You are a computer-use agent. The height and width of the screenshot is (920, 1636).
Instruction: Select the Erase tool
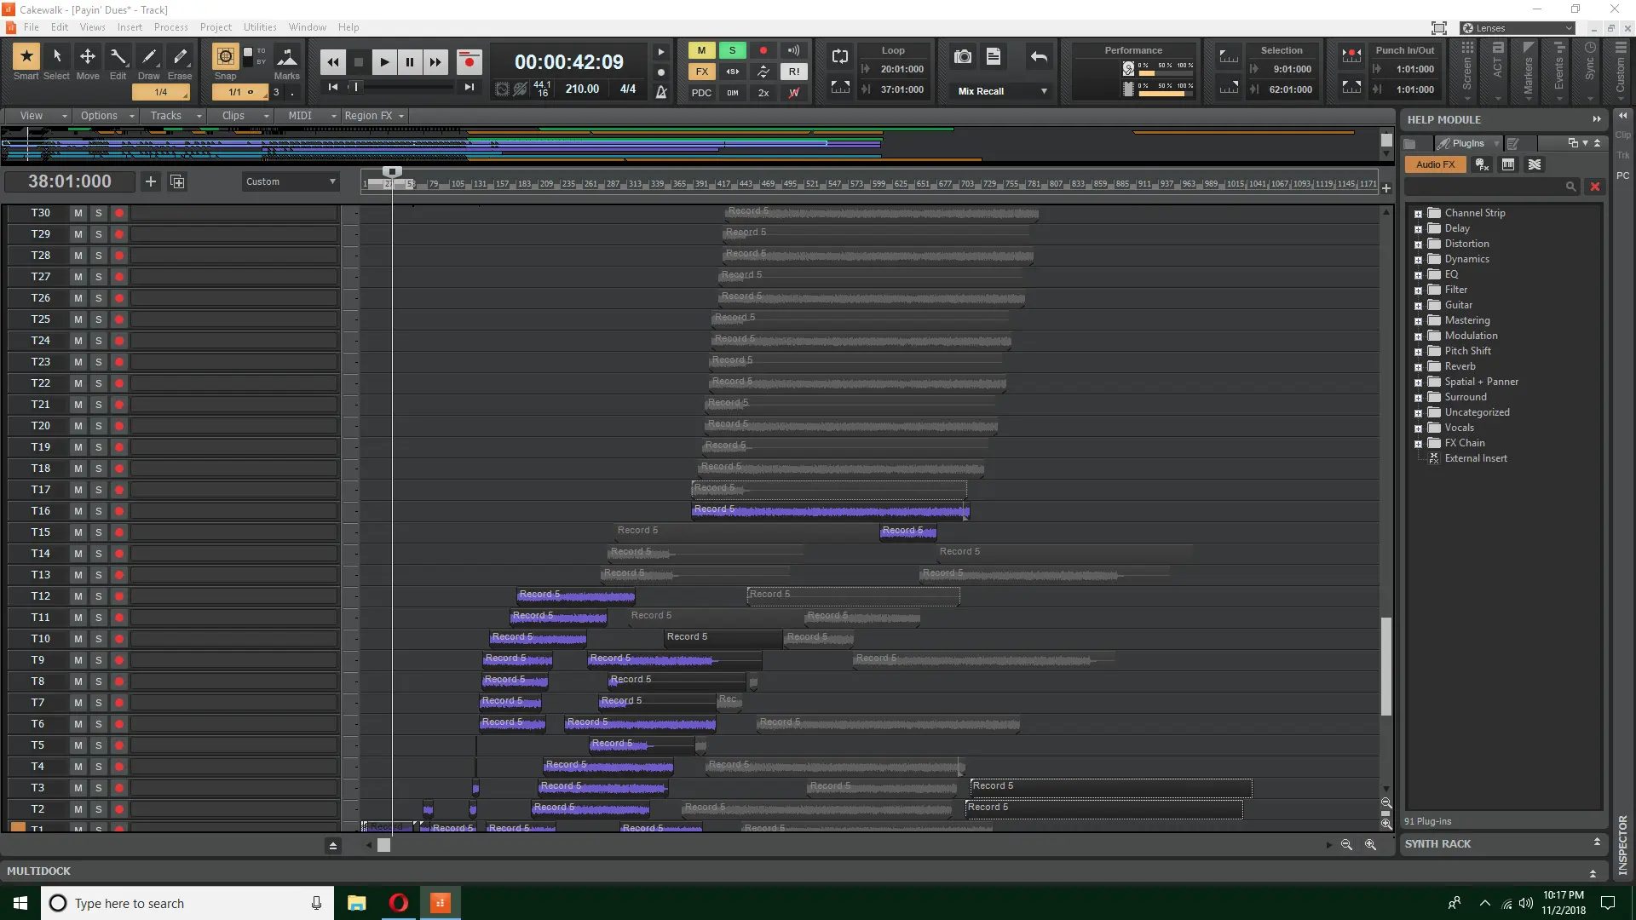180,57
